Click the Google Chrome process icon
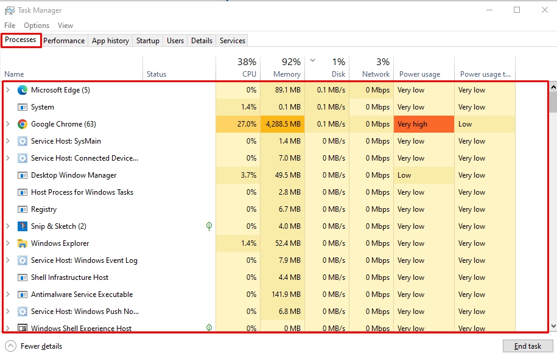557x359 pixels. pyautogui.click(x=23, y=124)
